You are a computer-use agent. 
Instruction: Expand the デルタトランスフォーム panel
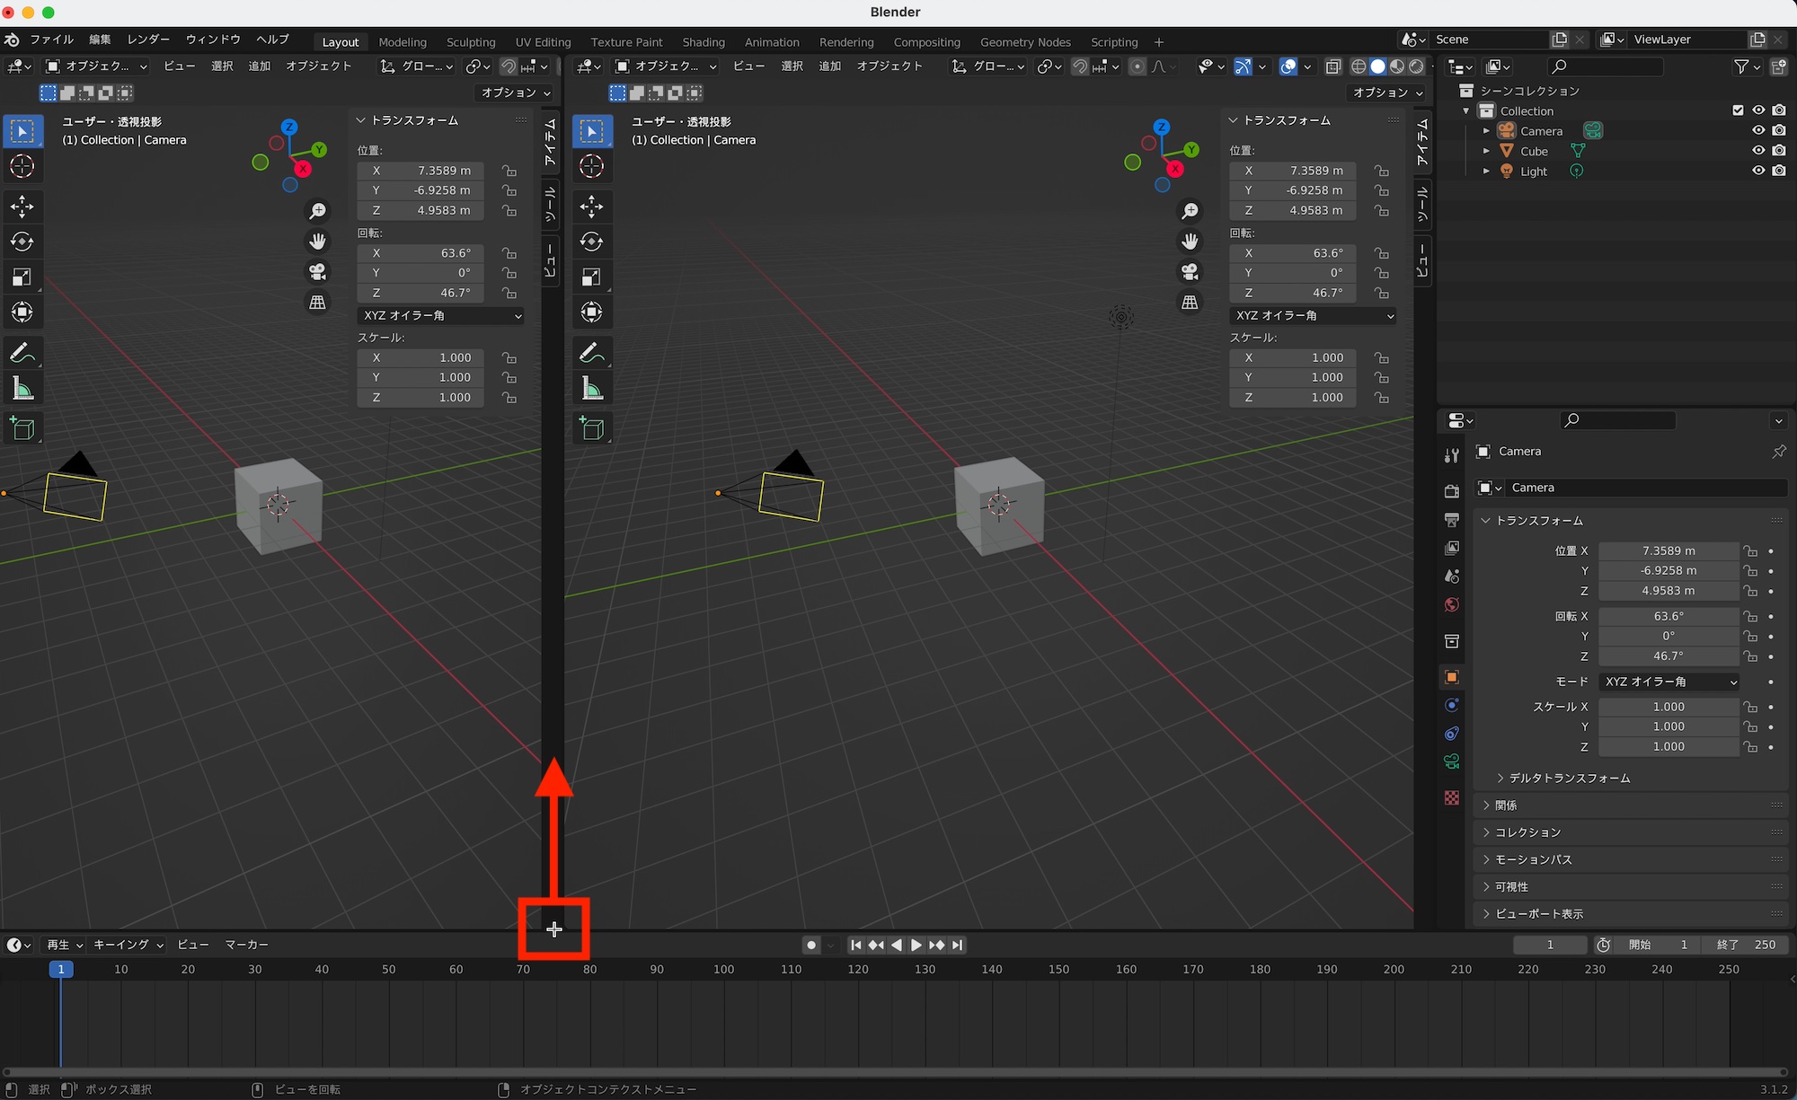1569,778
